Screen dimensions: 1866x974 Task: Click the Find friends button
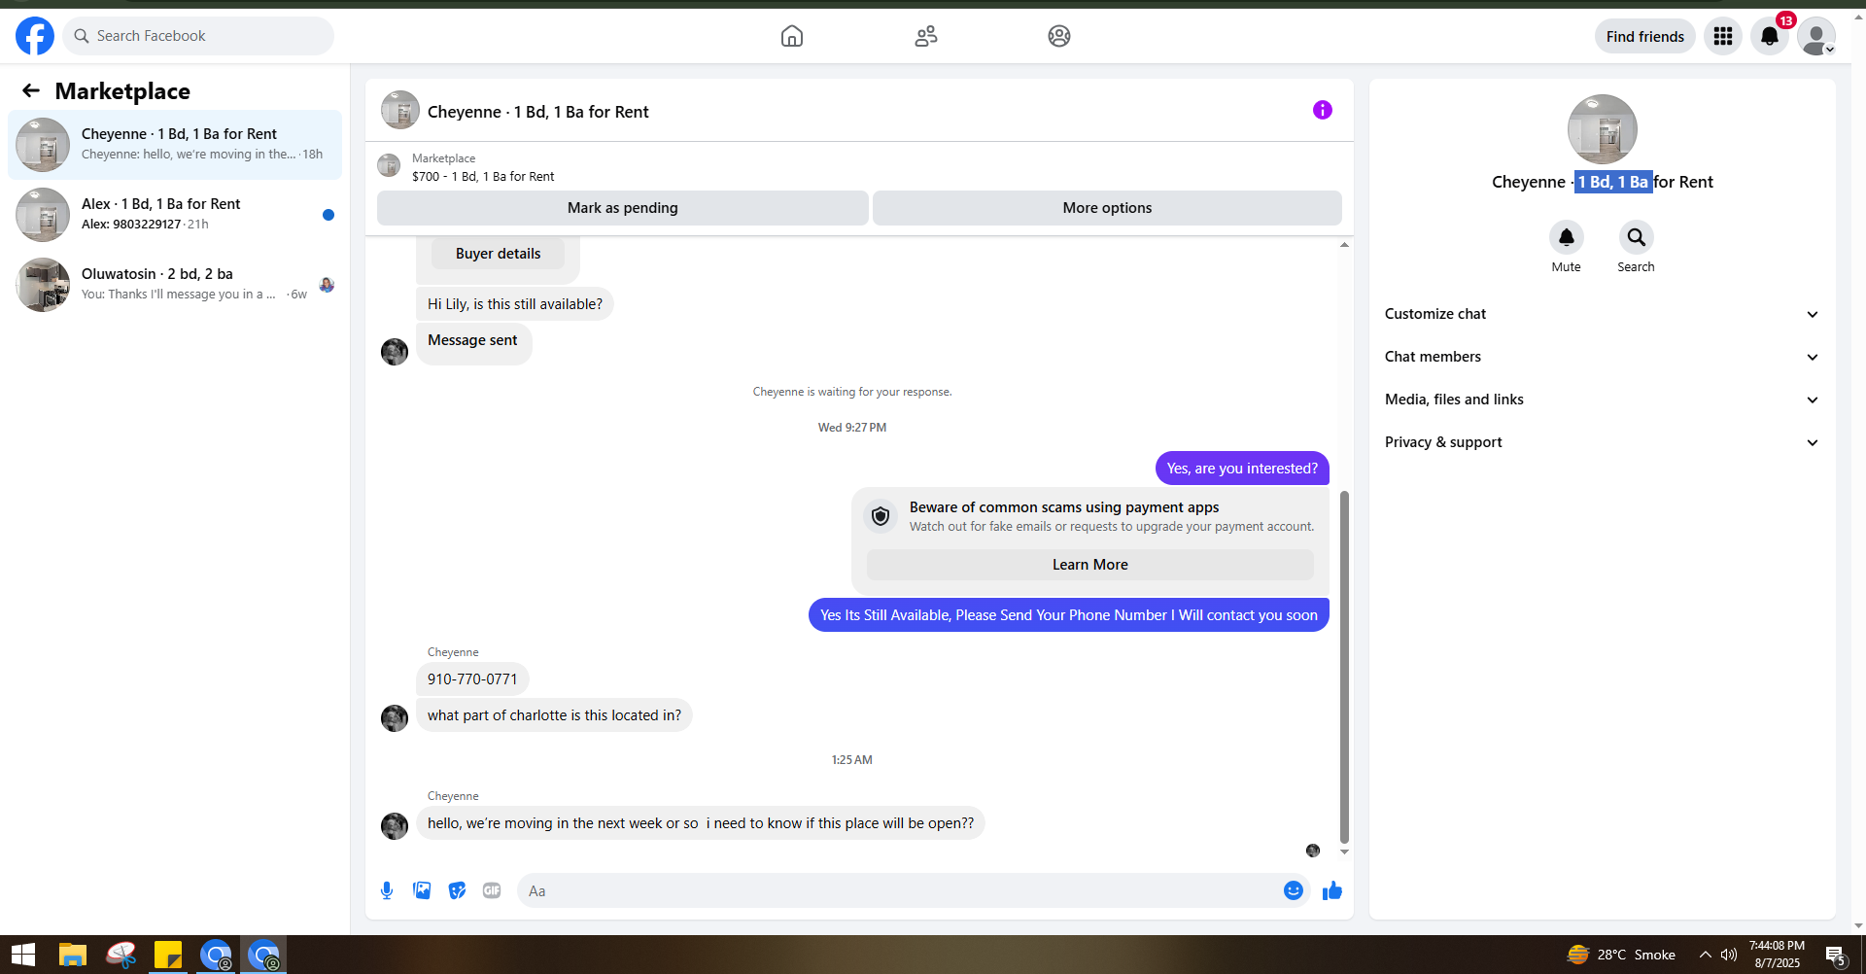click(1645, 36)
